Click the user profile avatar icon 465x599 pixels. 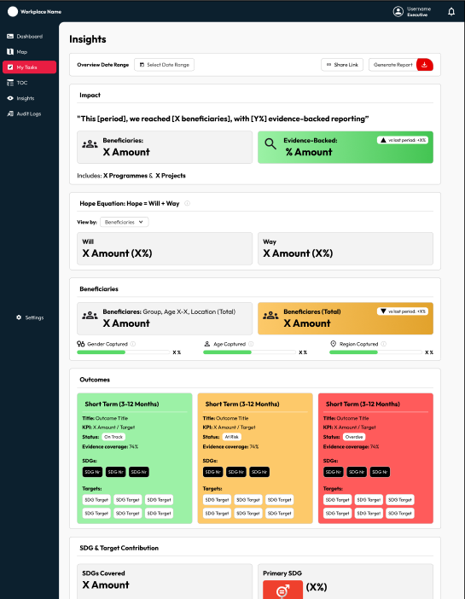[398, 12]
